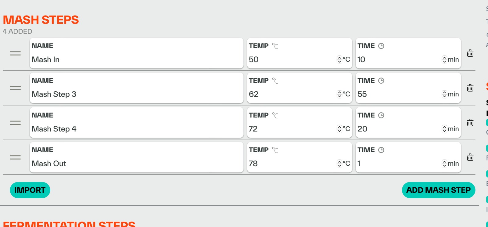Screen dimensions: 488x227
Task: Delete the Mash Out step
Action: click(x=470, y=157)
